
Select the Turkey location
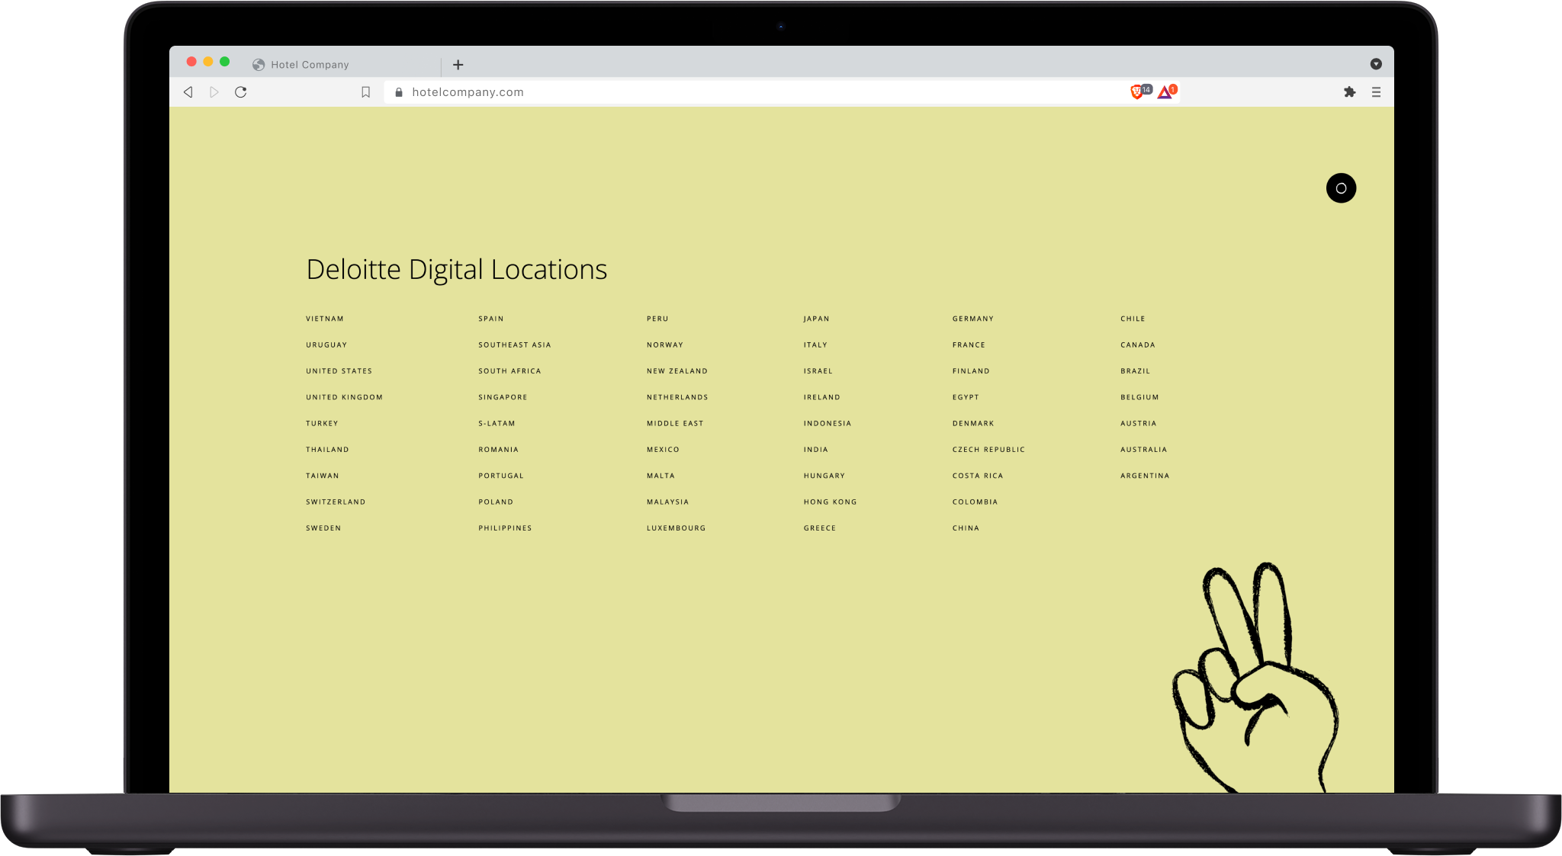click(x=322, y=424)
